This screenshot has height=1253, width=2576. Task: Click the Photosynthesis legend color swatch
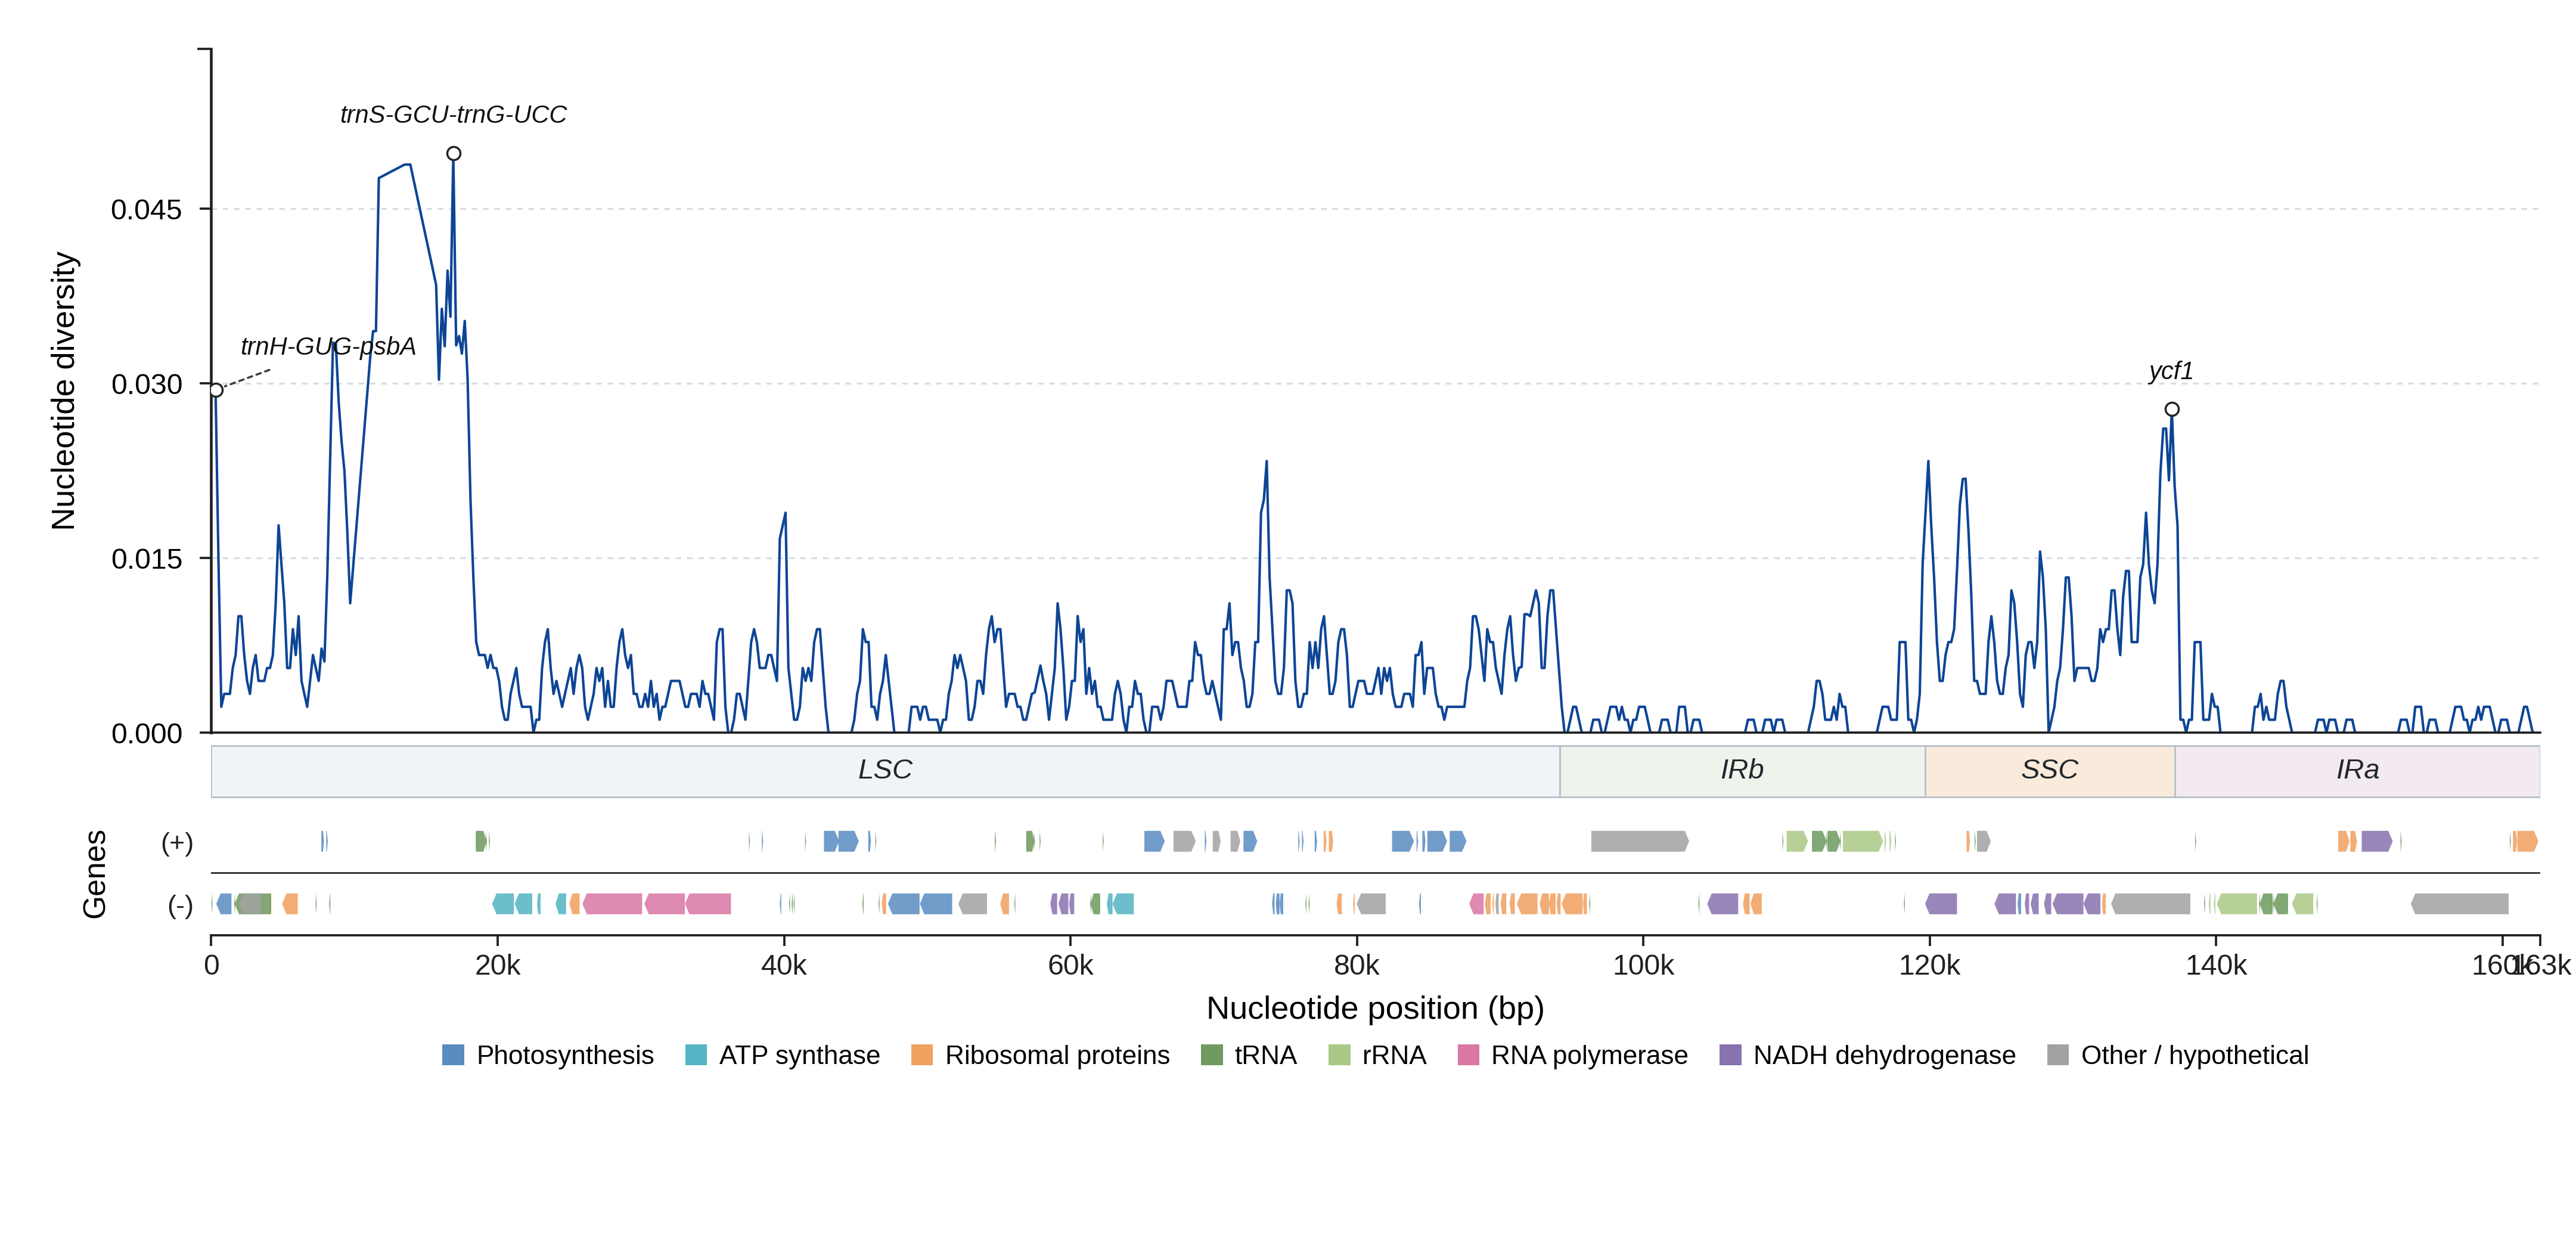coord(453,1055)
